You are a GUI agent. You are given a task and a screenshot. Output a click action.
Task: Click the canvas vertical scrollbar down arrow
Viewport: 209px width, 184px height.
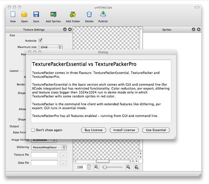point(140,157)
